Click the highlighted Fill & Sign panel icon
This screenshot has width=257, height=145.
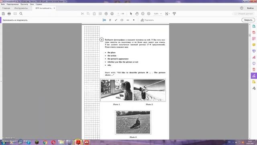(x=254, y=76)
